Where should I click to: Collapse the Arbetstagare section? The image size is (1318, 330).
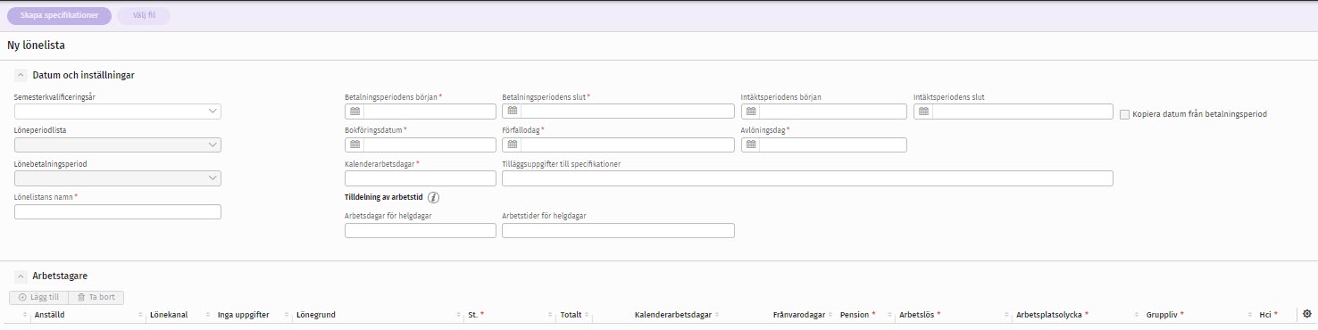[x=21, y=276]
